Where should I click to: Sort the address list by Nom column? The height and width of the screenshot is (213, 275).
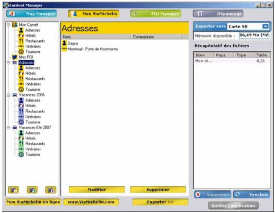[x=96, y=37]
